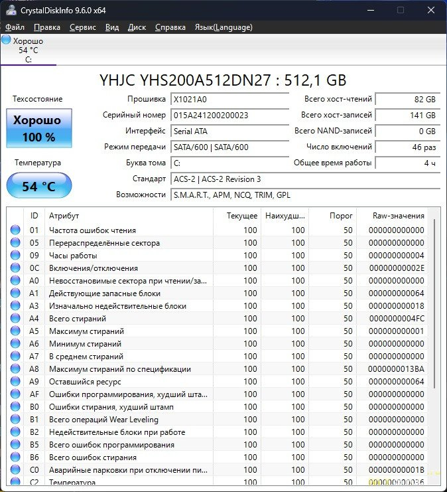Image resolution: width=447 pixels, height=492 pixels.
Task: Click status orb for B1 Wear Leveling row
Action: [x=15, y=420]
